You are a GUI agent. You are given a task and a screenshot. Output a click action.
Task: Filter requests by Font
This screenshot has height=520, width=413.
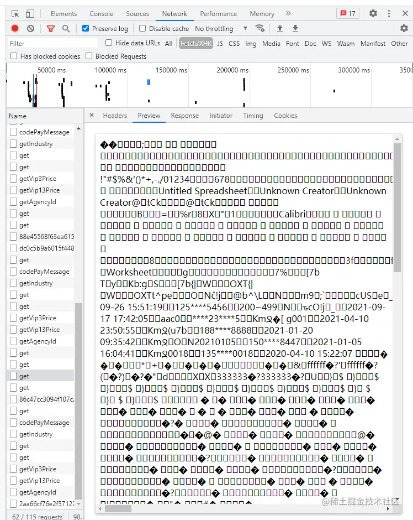pos(293,44)
